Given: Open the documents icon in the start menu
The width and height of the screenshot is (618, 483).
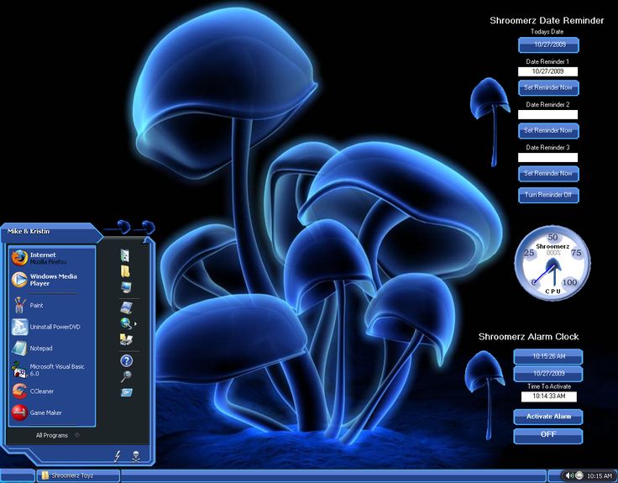Looking at the screenshot, I should 125,255.
